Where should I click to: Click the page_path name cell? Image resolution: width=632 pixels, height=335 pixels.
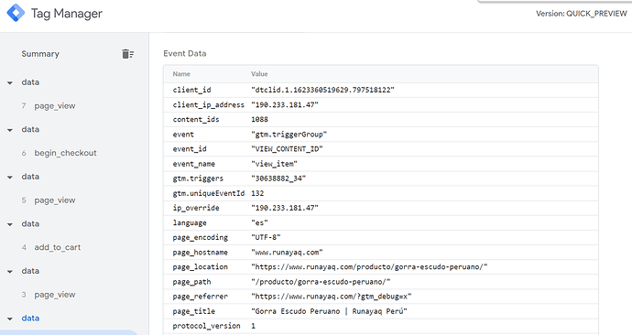point(191,281)
